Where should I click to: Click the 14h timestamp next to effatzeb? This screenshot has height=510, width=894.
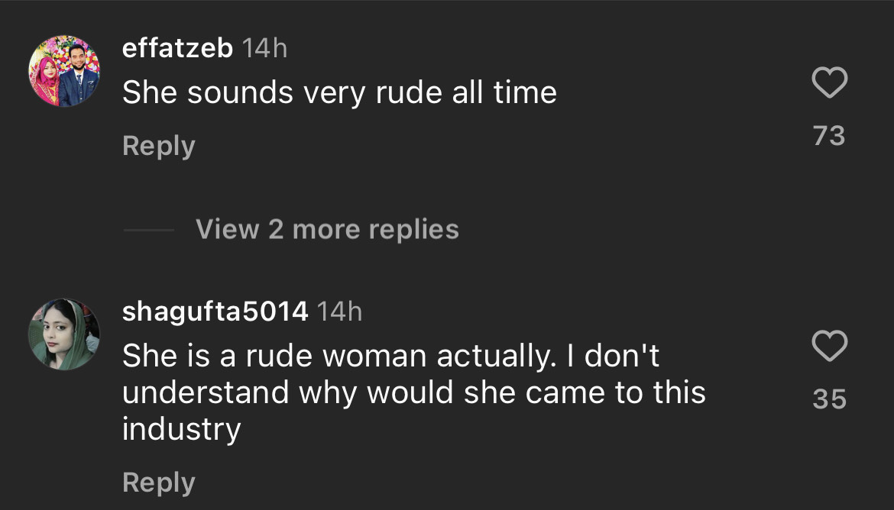pyautogui.click(x=264, y=49)
